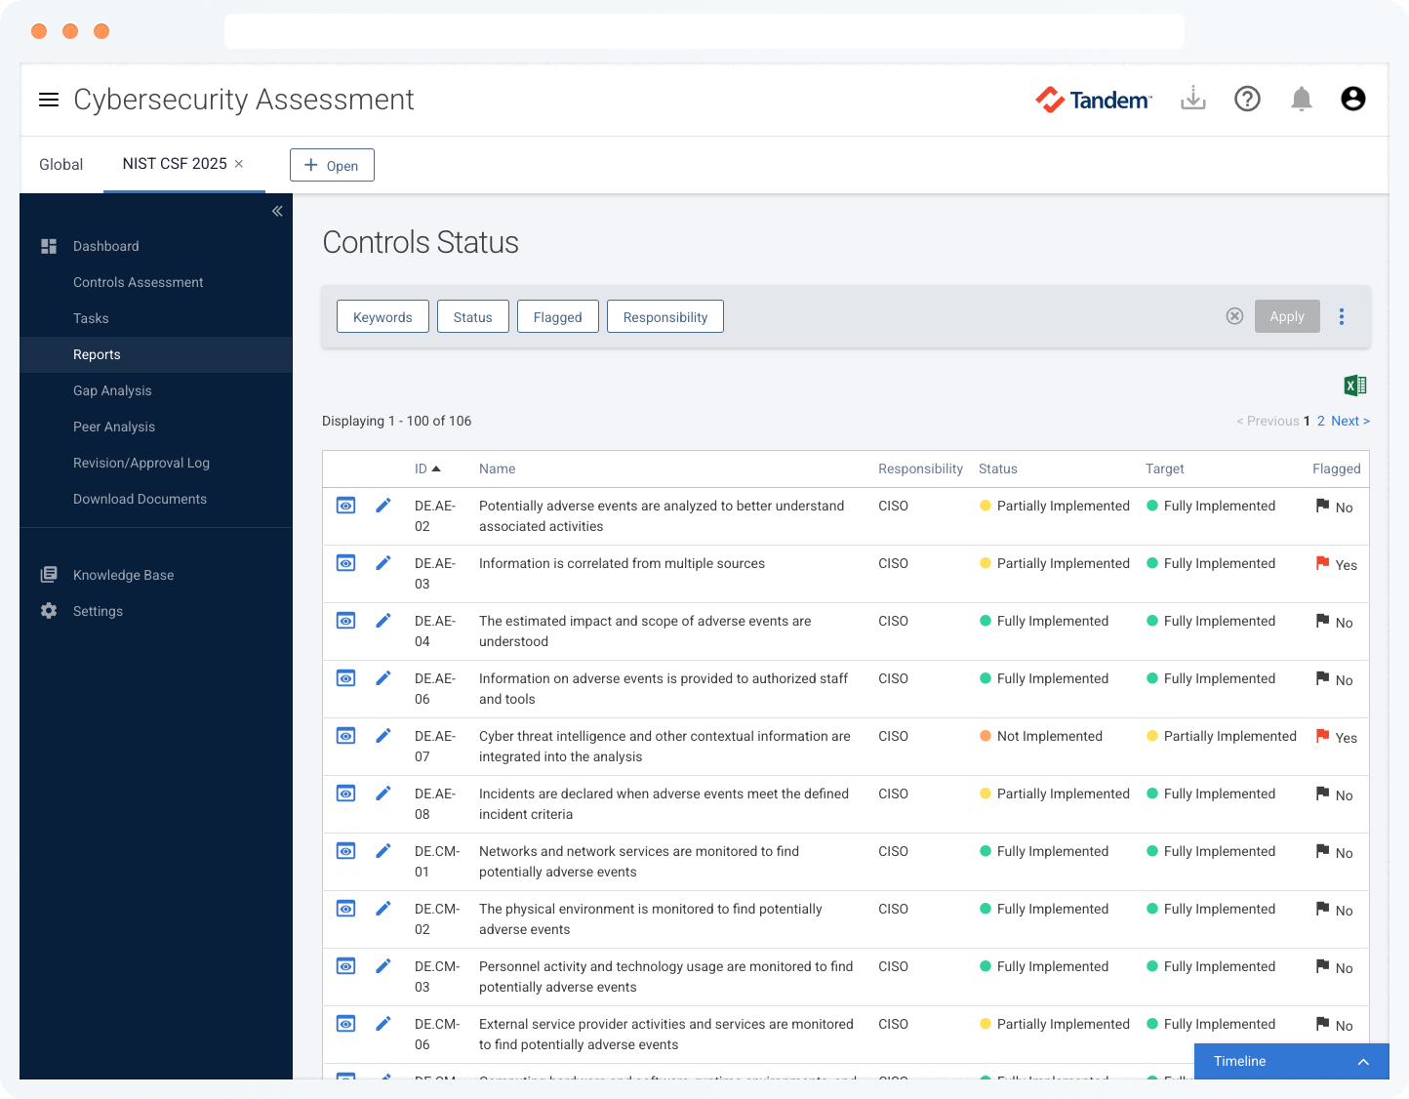
Task: Toggle the flag on DE.AE-04 row
Action: [1322, 621]
